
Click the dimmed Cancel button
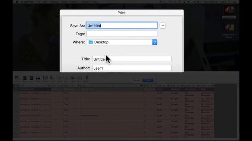click(x=136, y=80)
